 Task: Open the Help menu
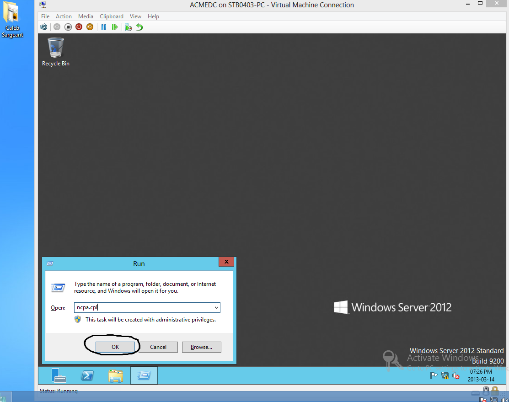pyautogui.click(x=153, y=16)
